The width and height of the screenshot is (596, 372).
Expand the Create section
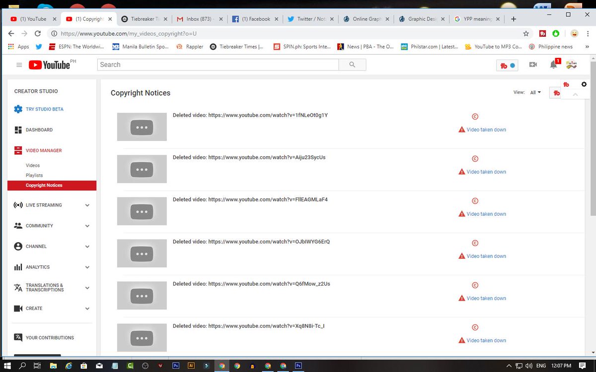tap(87, 309)
